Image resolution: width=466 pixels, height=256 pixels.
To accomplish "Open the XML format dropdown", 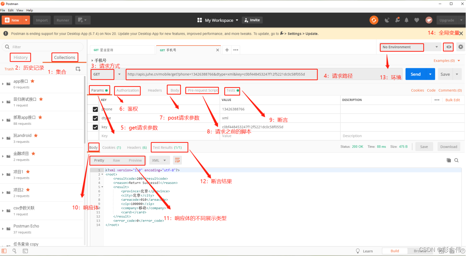I will coord(159,160).
